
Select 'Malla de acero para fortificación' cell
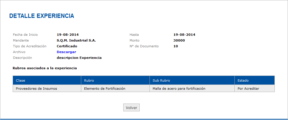click(192, 89)
